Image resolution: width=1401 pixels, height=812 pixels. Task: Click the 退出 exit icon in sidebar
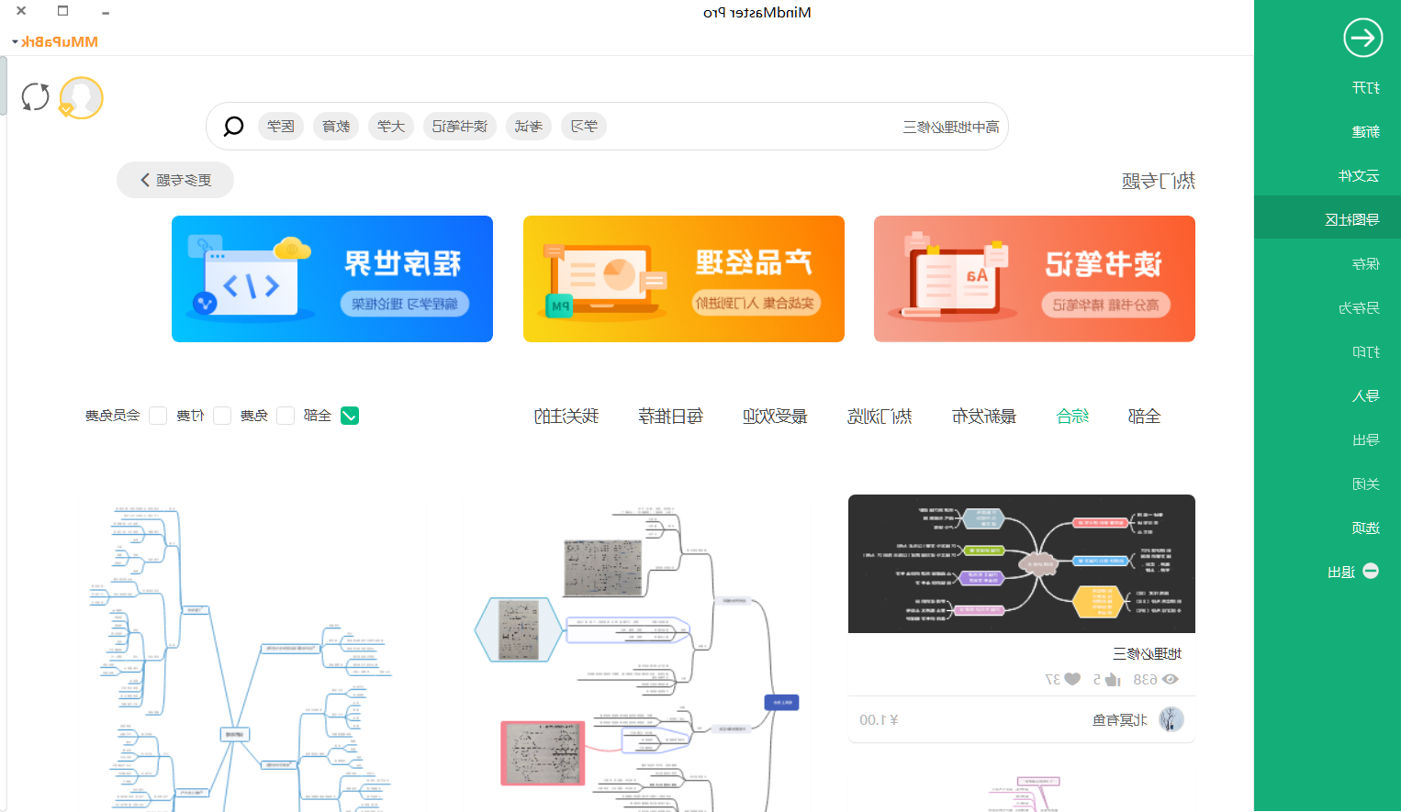coord(1371,571)
